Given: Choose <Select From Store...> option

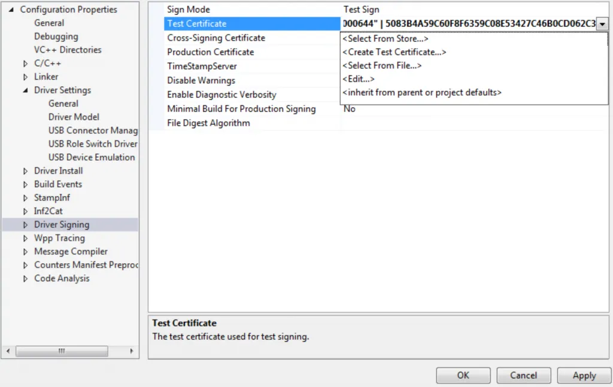Looking at the screenshot, I should point(385,39).
